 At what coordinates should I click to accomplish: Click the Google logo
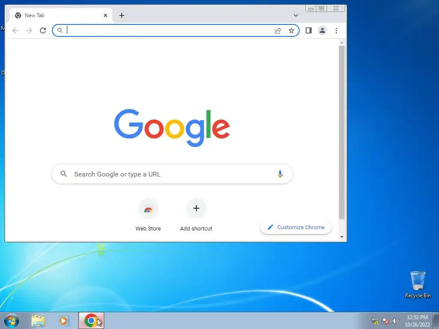pyautogui.click(x=172, y=128)
